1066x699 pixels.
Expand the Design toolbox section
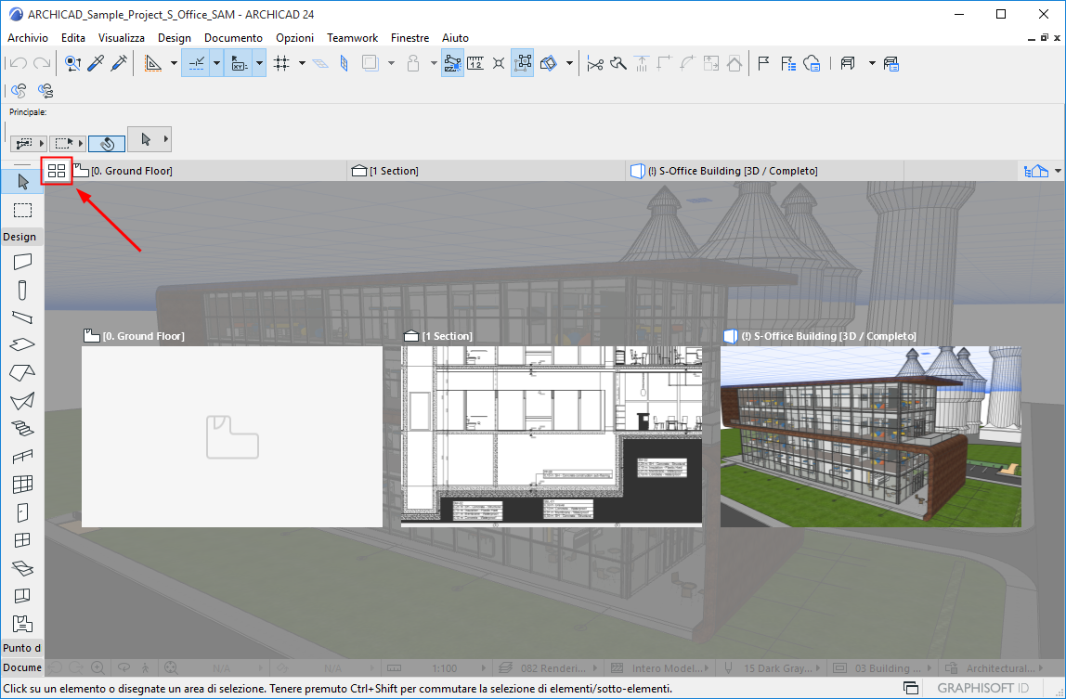pyautogui.click(x=20, y=237)
